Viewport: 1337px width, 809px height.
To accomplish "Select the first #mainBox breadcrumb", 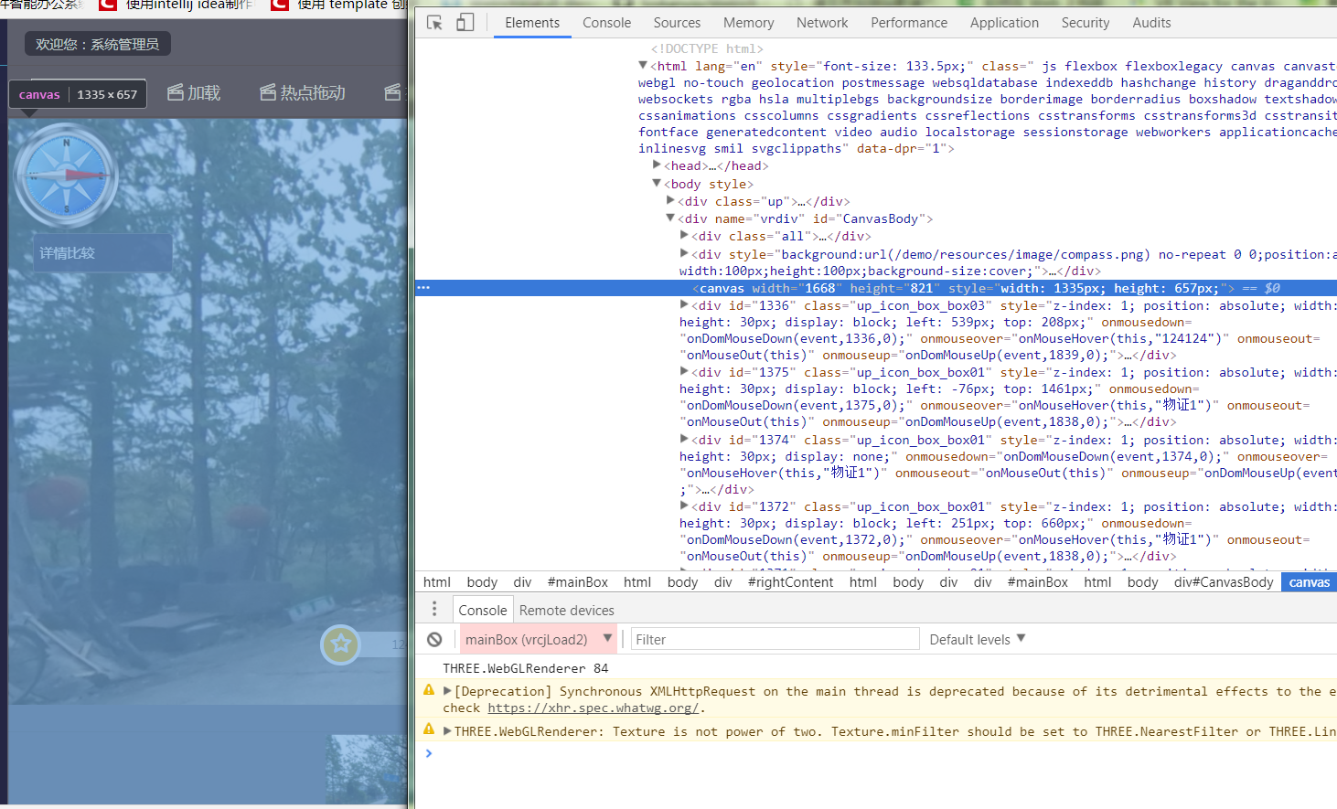I will coord(577,582).
